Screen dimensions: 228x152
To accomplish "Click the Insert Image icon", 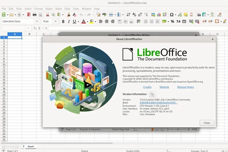I will tap(153, 14).
